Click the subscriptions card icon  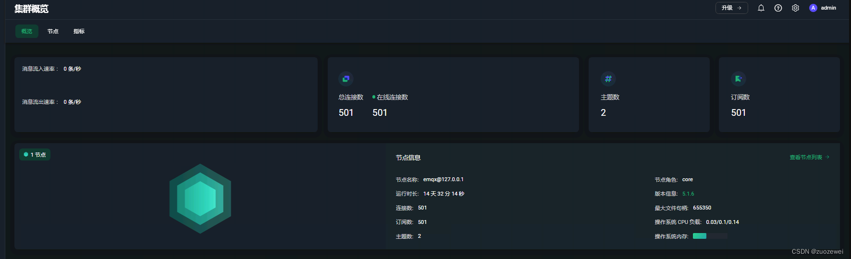point(739,79)
